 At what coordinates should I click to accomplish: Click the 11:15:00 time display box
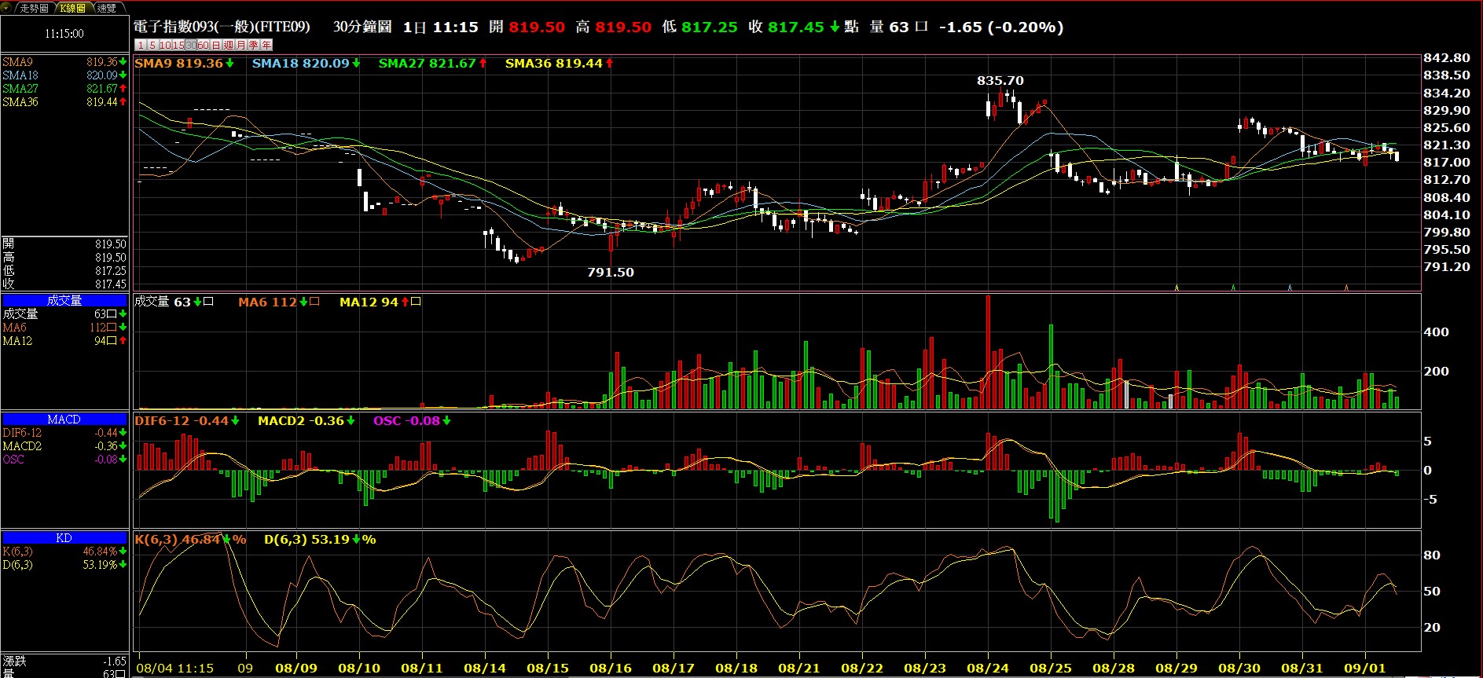pyautogui.click(x=64, y=34)
